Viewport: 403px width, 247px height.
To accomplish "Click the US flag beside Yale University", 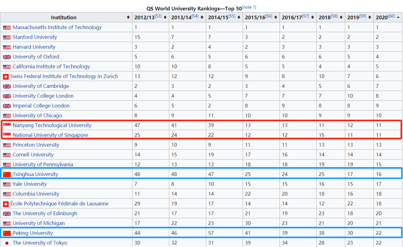I will tap(7, 184).
